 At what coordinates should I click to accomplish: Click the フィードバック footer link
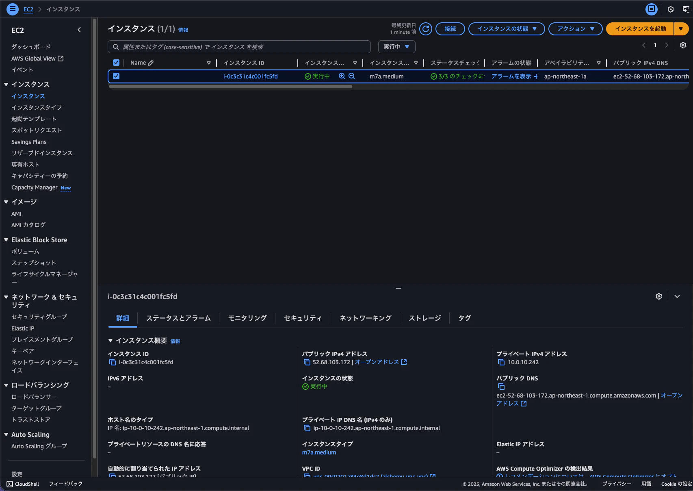66,484
